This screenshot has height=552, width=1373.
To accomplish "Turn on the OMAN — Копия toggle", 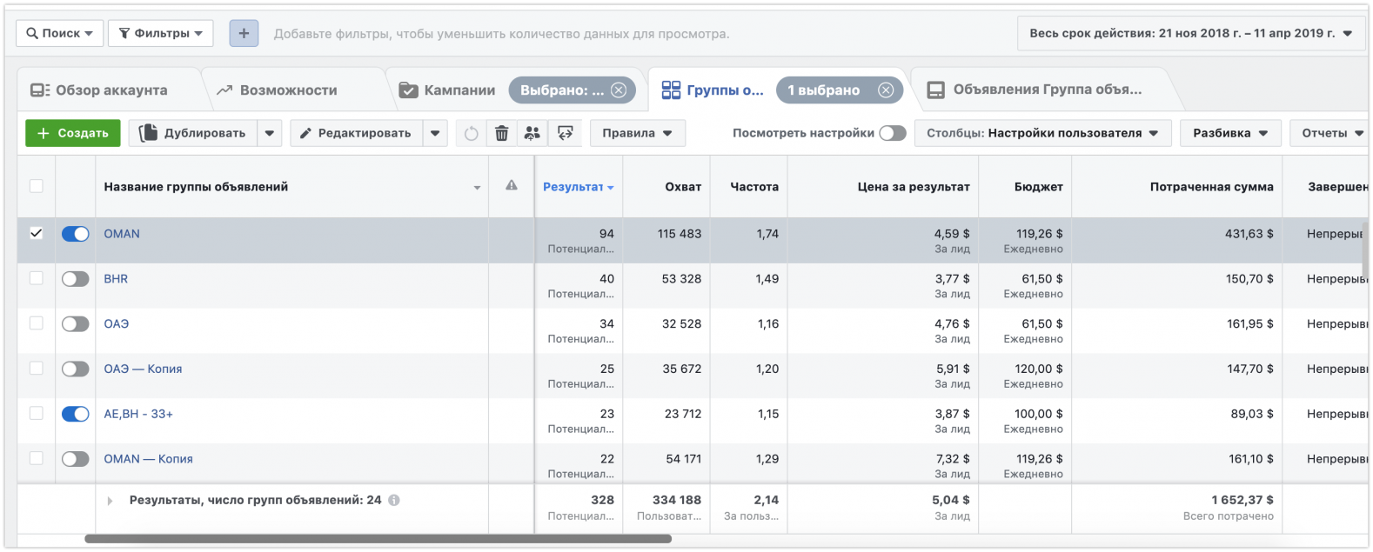I will 76,459.
